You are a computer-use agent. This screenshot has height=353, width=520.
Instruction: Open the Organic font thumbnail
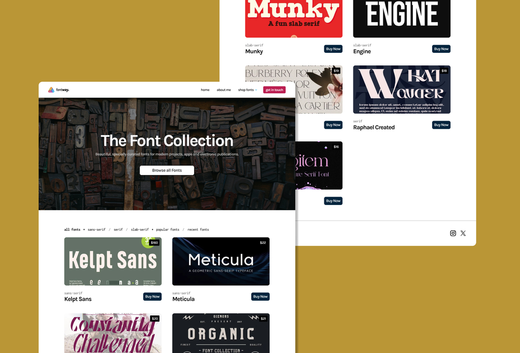[221, 333]
